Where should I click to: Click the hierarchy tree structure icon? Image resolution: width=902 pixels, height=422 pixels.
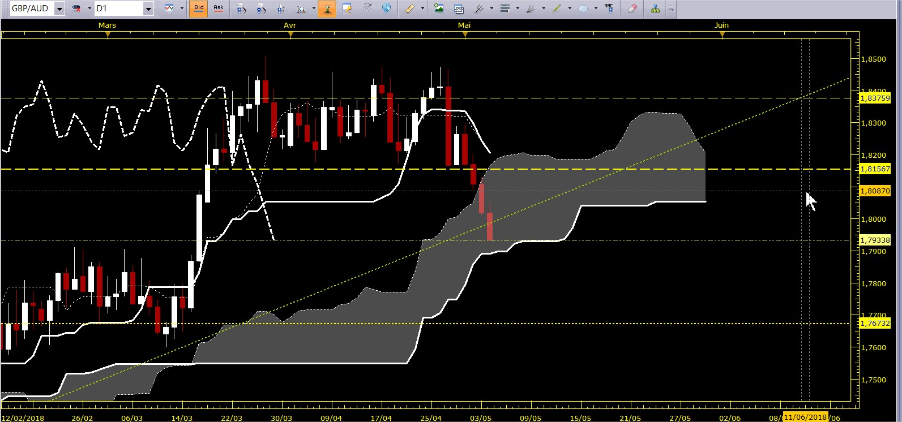655,8
